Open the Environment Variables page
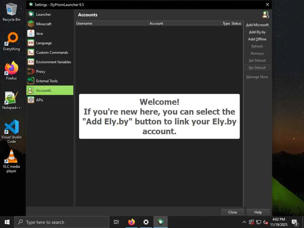 coord(50,62)
